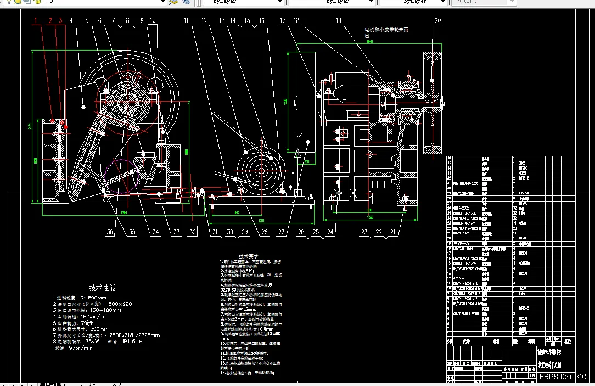Screen dimensions: 595x386
Task: Select part balloon number 4
Action: 71,20
